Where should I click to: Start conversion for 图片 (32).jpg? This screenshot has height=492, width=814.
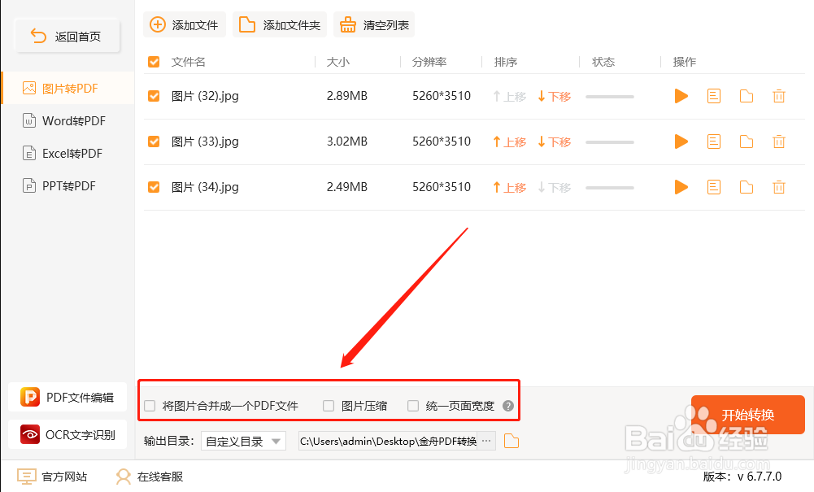pos(681,96)
